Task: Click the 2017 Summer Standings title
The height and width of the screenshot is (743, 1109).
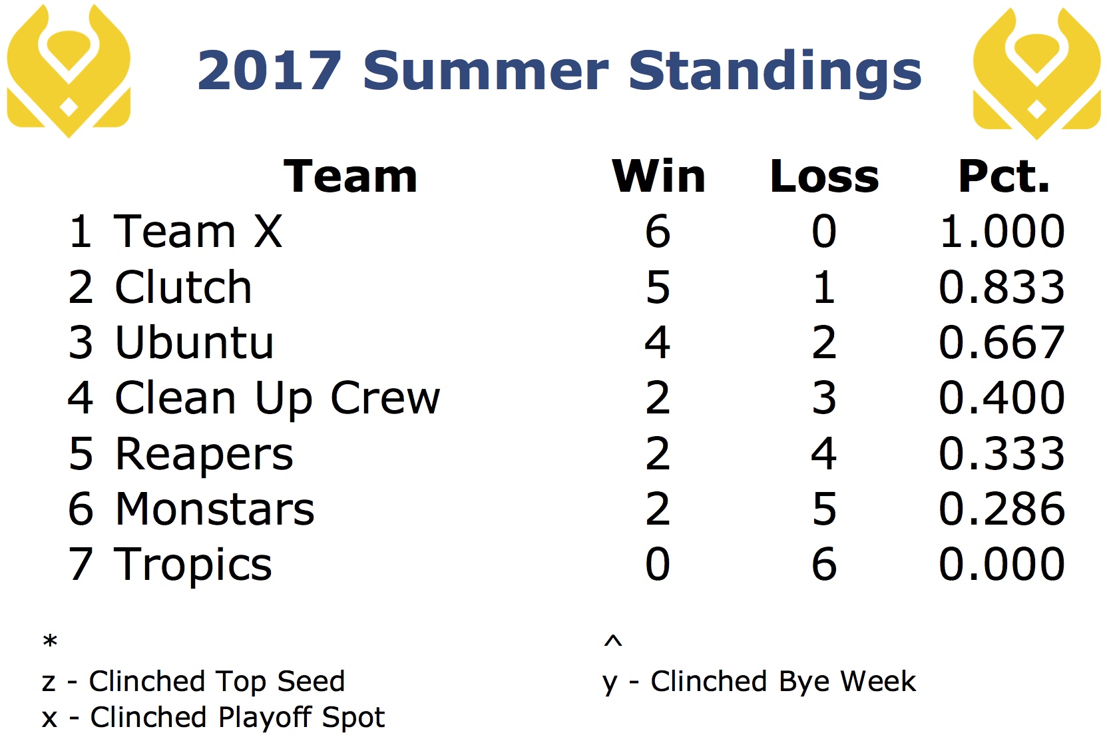Action: [559, 71]
